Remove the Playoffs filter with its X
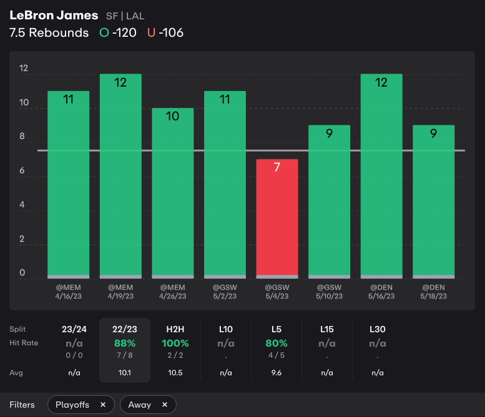 coord(103,405)
